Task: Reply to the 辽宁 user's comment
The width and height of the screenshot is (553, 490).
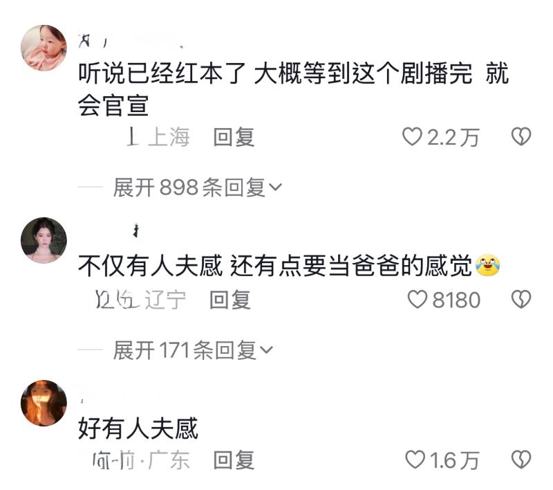Action: point(230,300)
